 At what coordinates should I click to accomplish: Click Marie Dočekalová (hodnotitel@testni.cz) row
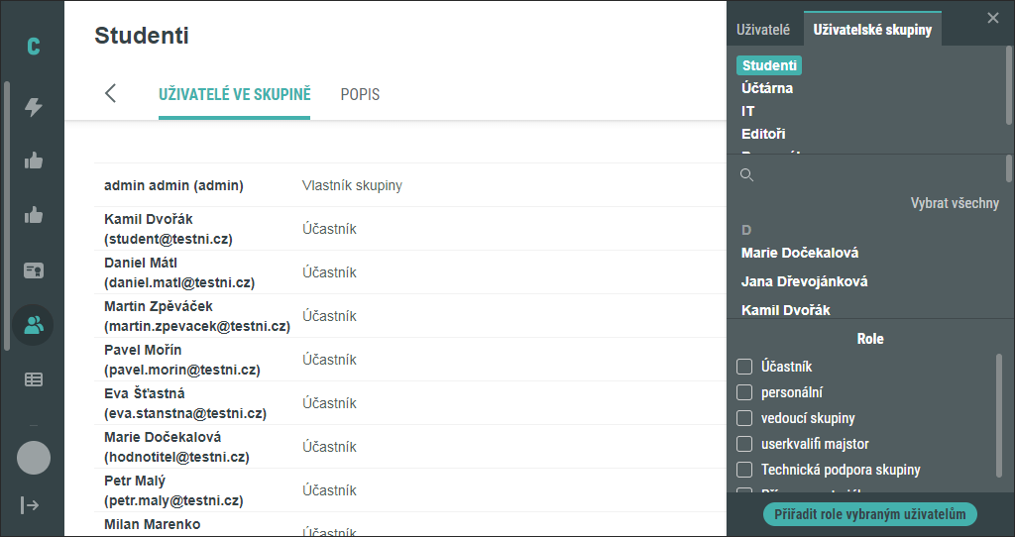click(410, 447)
